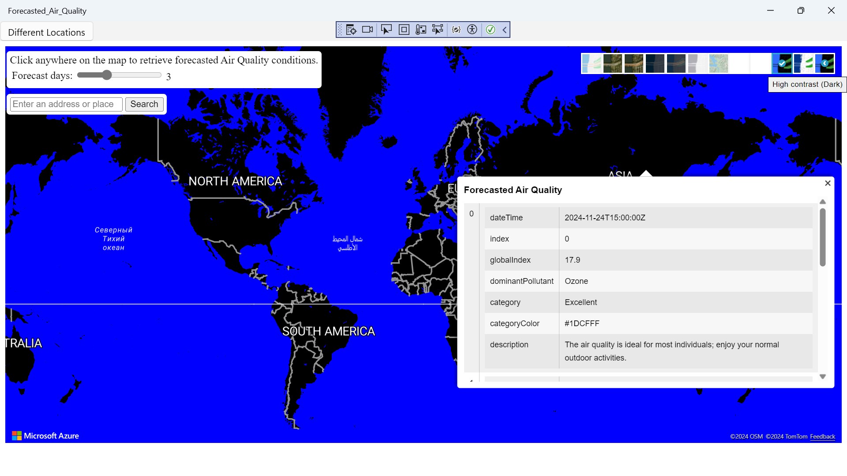Click the Forecast days slider handle
847x476 pixels.
pyautogui.click(x=107, y=75)
